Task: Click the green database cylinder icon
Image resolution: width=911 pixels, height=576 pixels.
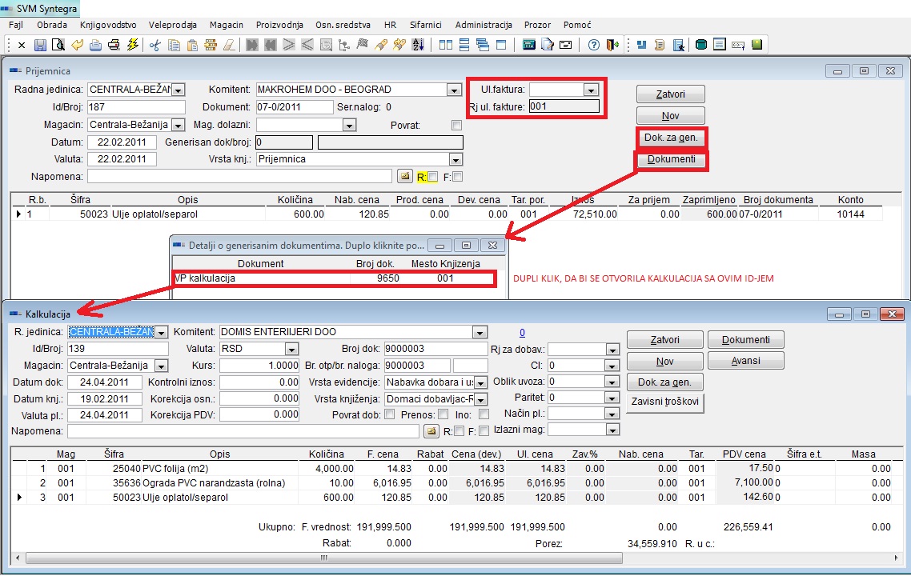Action: [x=701, y=45]
